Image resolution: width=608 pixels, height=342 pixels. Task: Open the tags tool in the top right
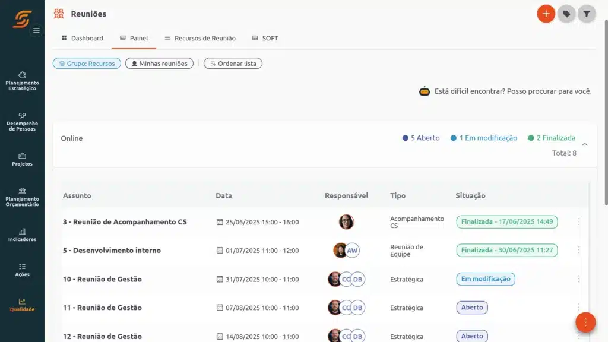(566, 13)
